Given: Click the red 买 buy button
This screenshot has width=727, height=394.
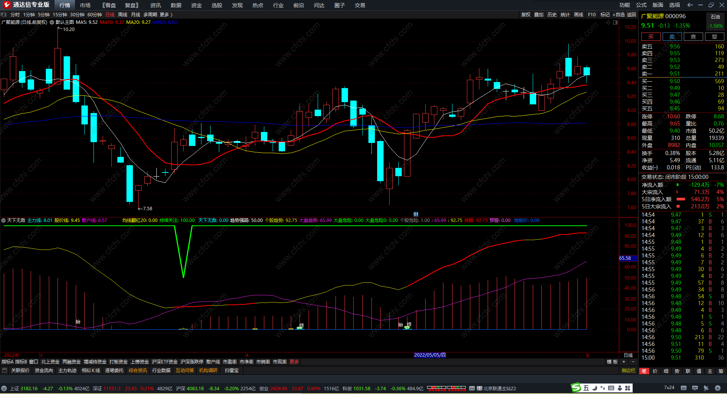Looking at the screenshot, I should [x=651, y=37].
